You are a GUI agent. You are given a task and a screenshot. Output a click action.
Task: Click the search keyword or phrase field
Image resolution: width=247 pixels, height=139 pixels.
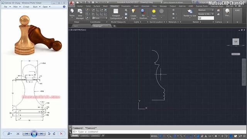click(x=177, y=2)
